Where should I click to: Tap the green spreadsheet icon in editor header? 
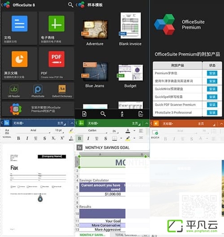(x=81, y=123)
